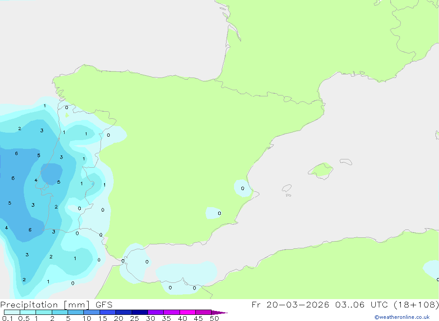Click the '(18+108)' forecast run label
The height and width of the screenshot is (321, 439).
(416, 305)
